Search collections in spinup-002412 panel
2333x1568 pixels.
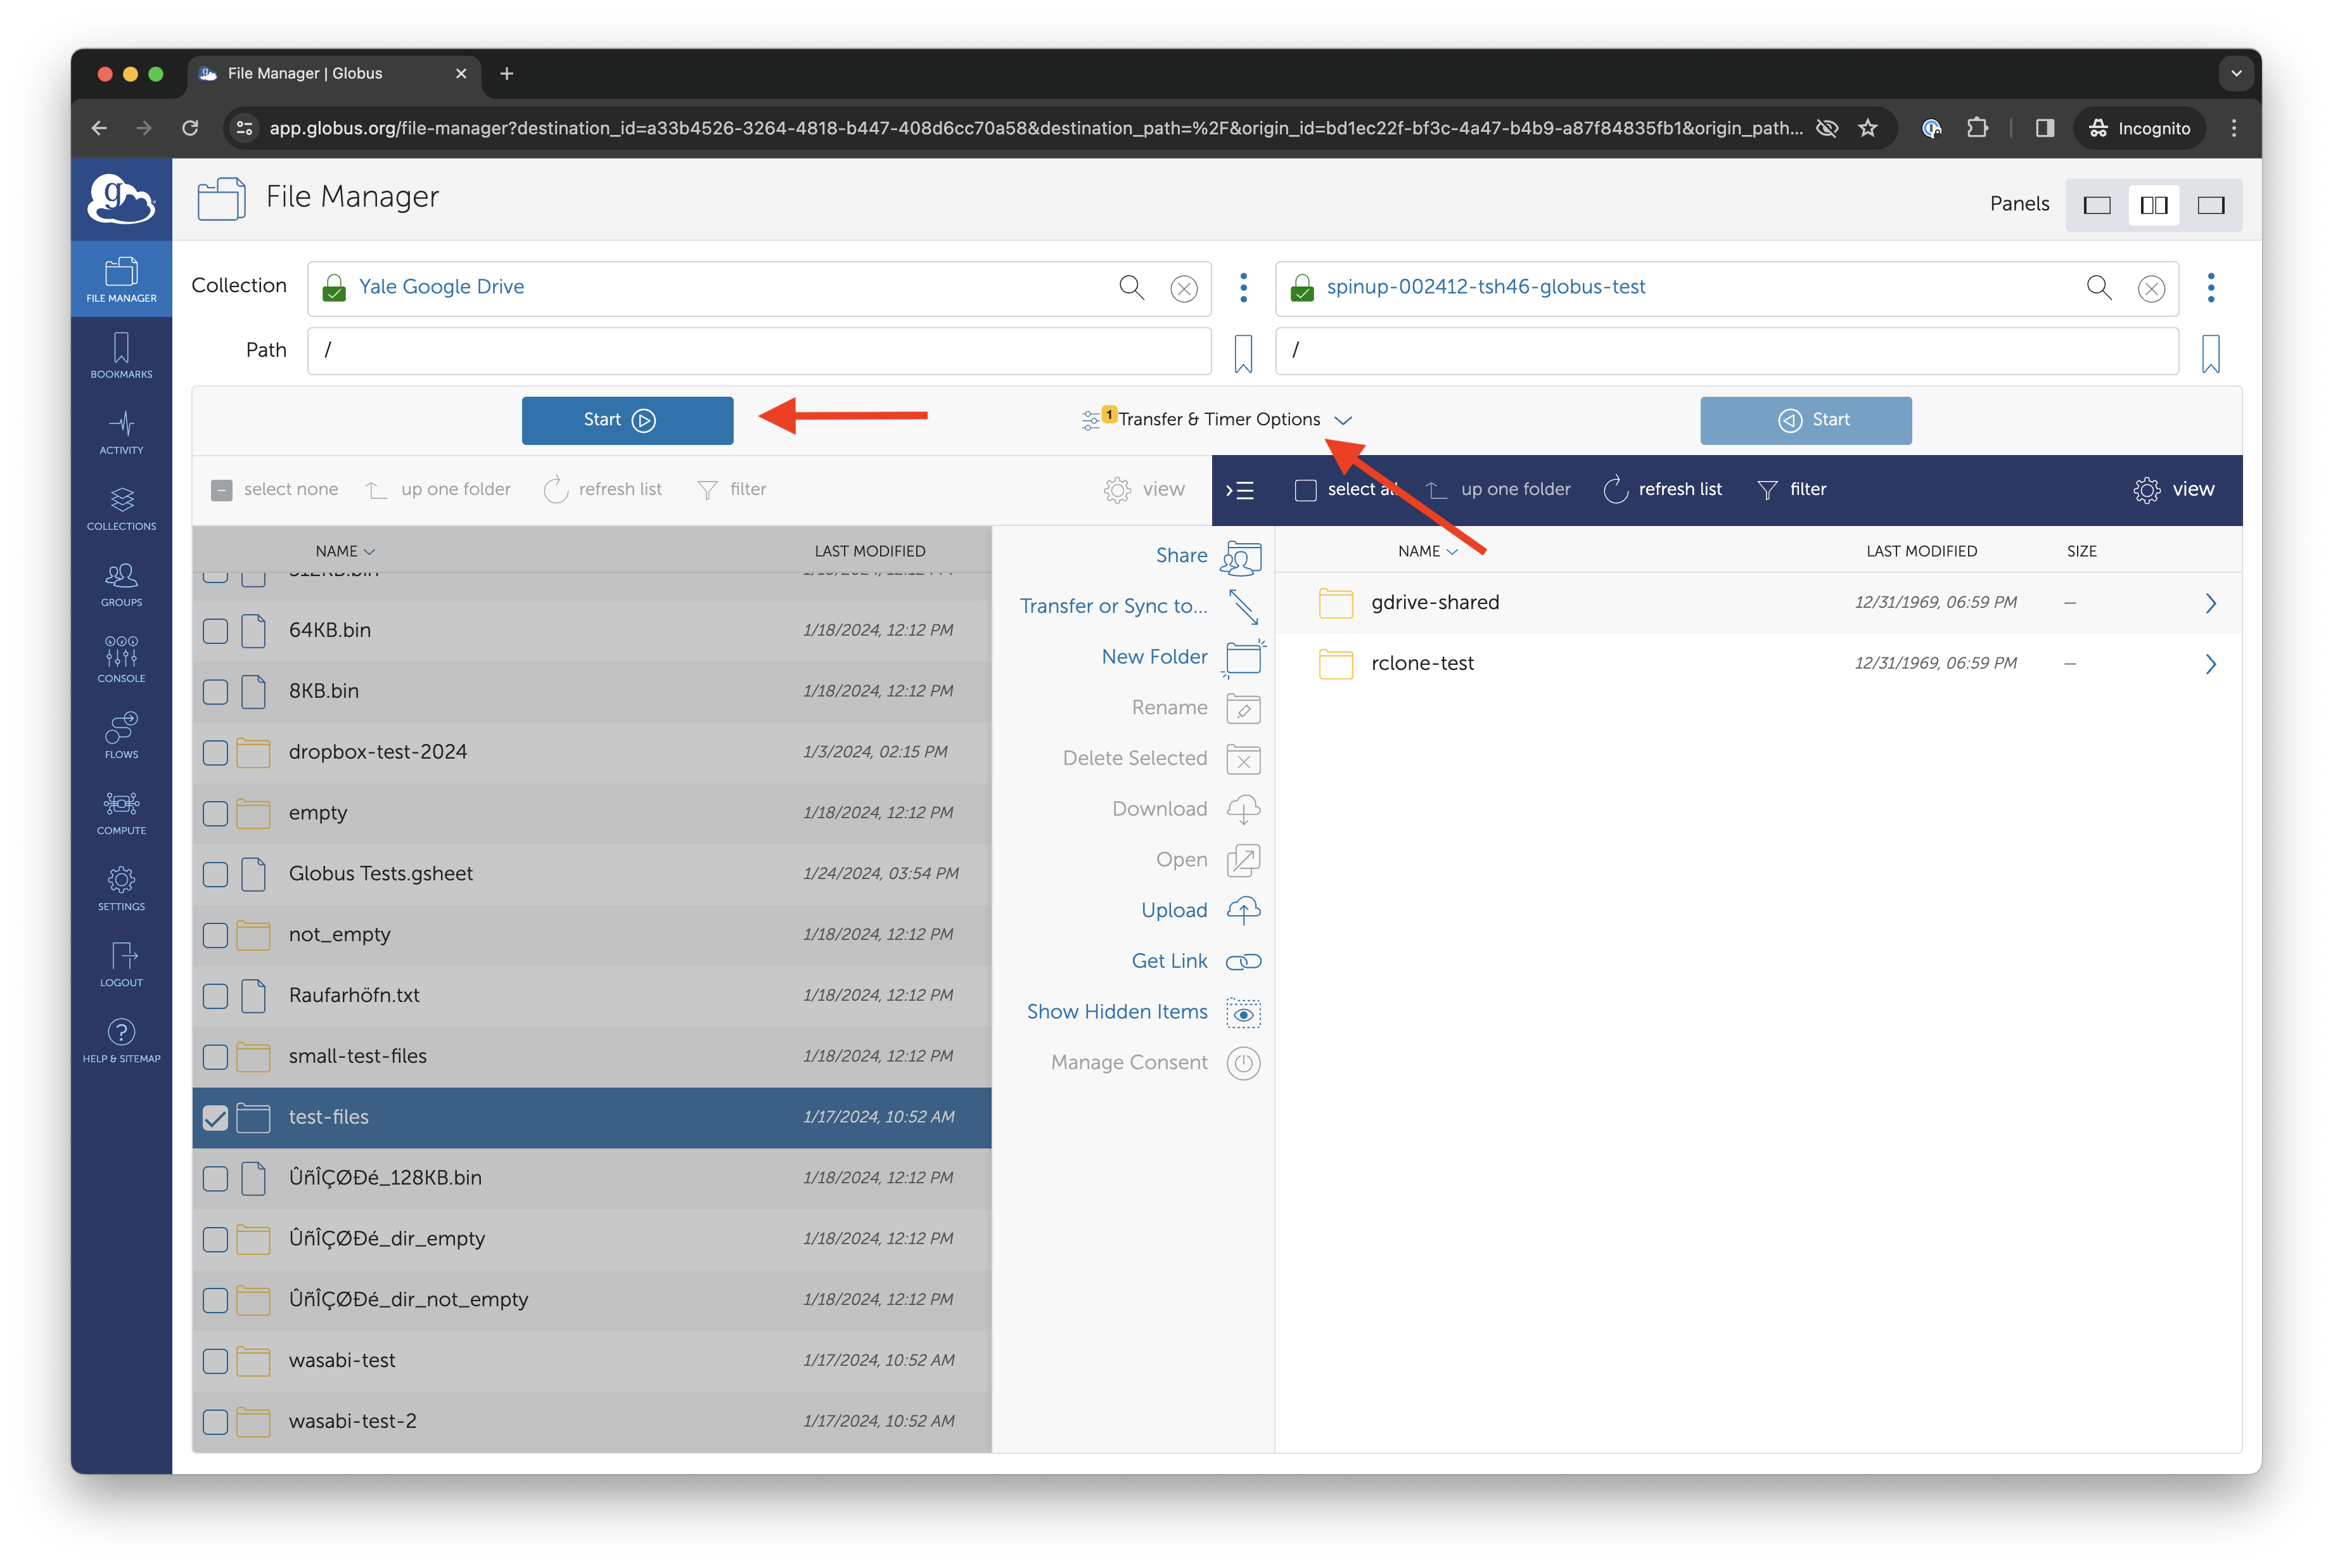pyautogui.click(x=2098, y=288)
